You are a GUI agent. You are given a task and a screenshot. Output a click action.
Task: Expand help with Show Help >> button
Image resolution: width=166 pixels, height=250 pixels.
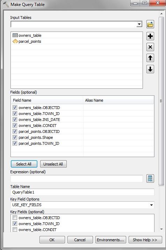click(x=145, y=240)
